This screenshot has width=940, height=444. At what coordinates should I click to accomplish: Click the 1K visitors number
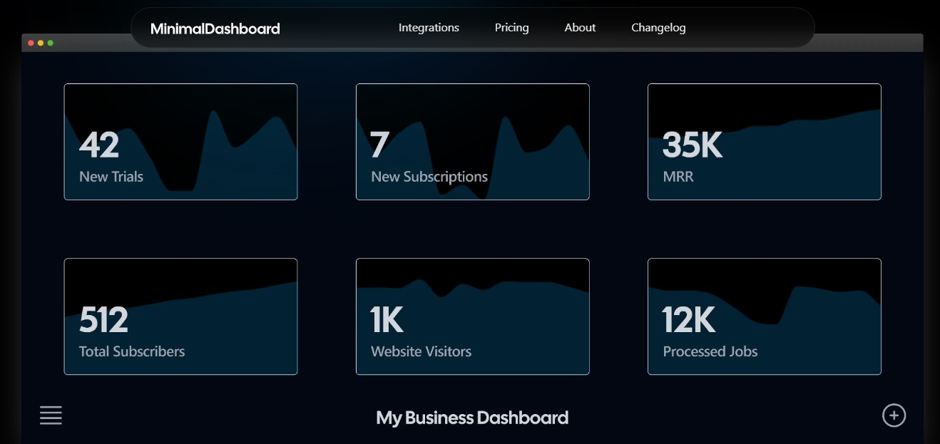[x=387, y=320]
